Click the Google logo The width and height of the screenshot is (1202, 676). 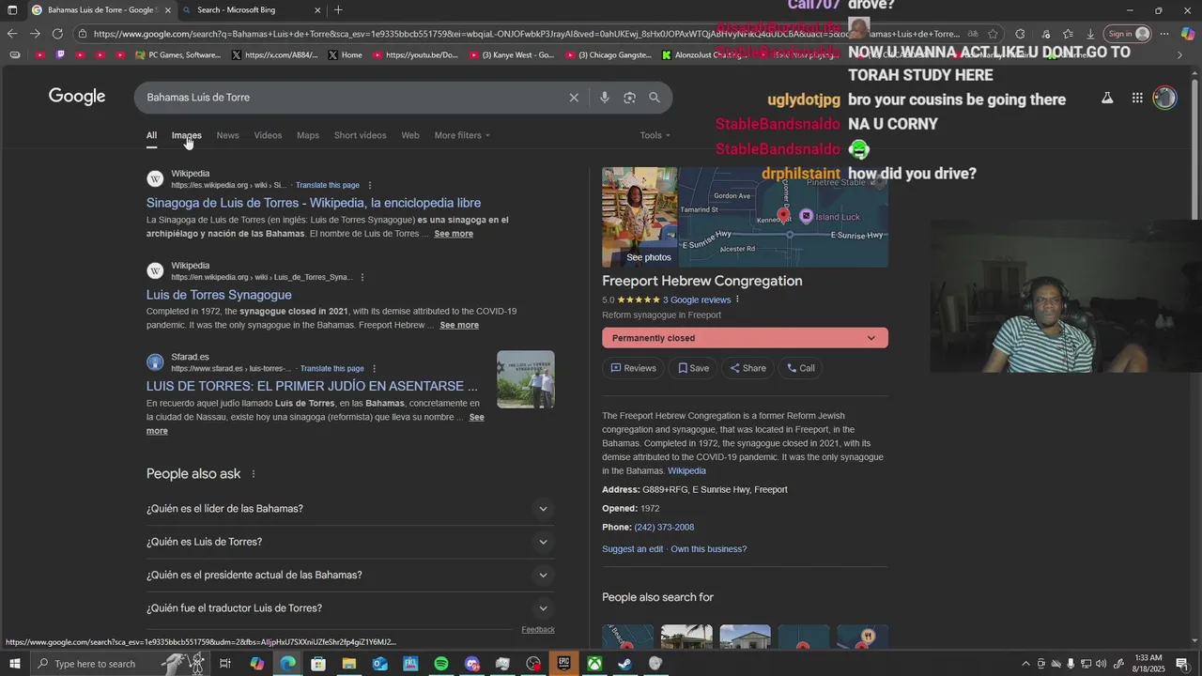77,97
